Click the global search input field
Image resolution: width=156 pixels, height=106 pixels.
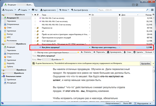point(122,10)
